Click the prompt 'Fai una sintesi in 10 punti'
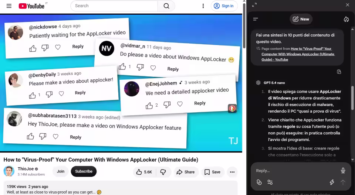355x195 pixels. click(295, 38)
